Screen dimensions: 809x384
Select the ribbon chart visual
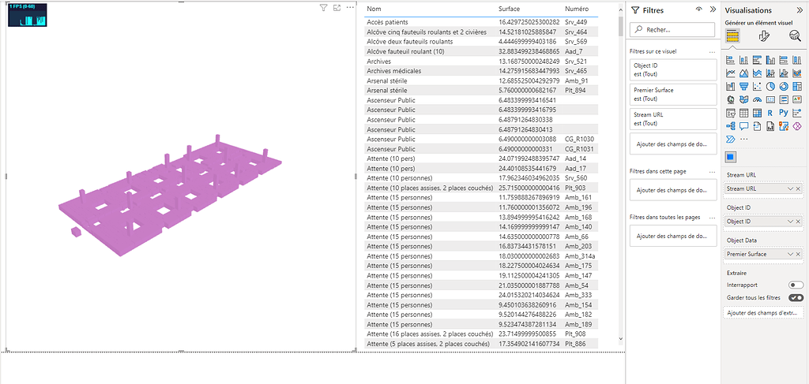pos(797,73)
